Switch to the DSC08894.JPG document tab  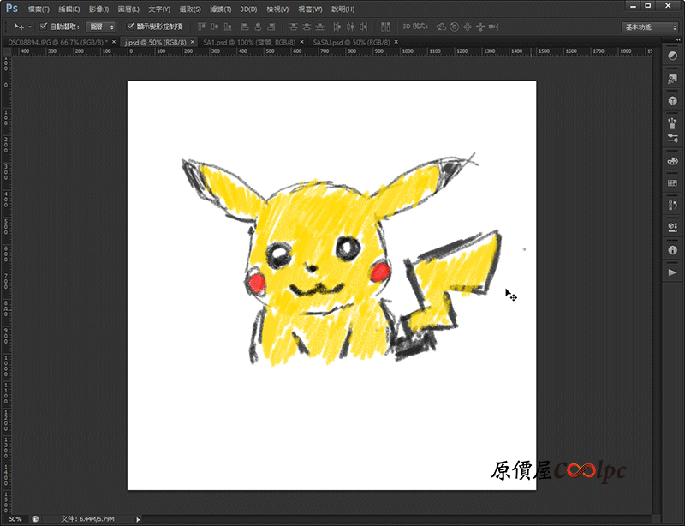(57, 43)
